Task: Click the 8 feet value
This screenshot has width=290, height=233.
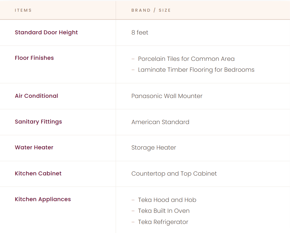Action: pos(140,33)
